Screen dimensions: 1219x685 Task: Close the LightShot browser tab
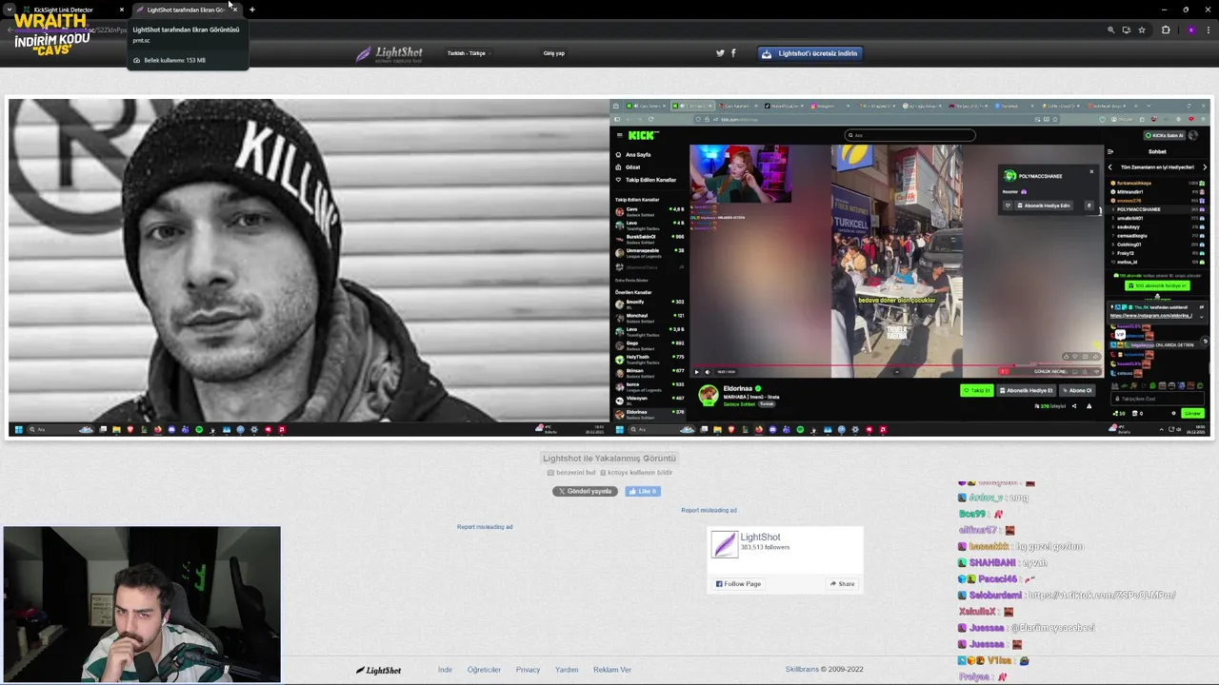234,10
